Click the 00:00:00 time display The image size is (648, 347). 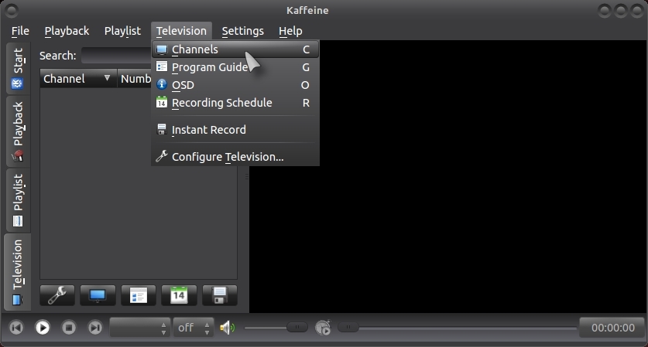pos(612,328)
